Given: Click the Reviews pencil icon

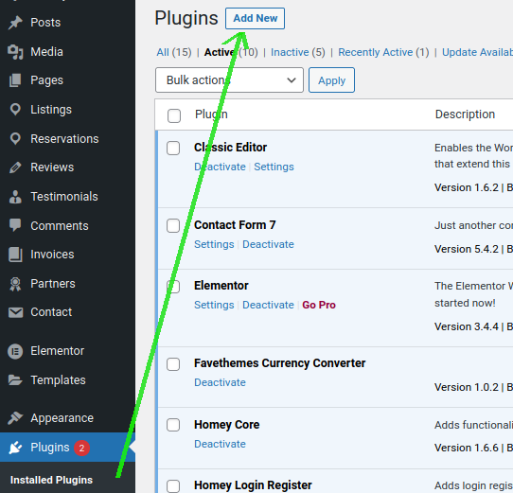Looking at the screenshot, I should [15, 167].
